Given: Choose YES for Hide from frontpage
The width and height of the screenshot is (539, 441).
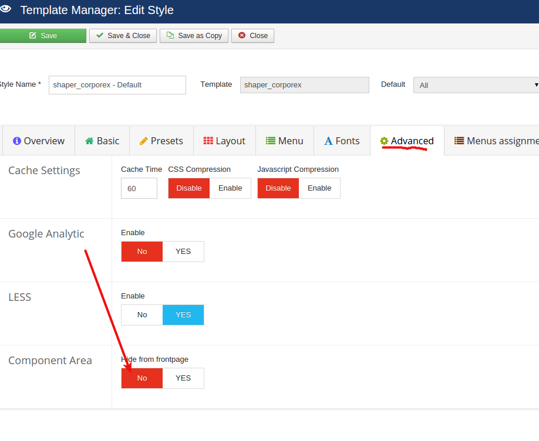Looking at the screenshot, I should pyautogui.click(x=183, y=378).
